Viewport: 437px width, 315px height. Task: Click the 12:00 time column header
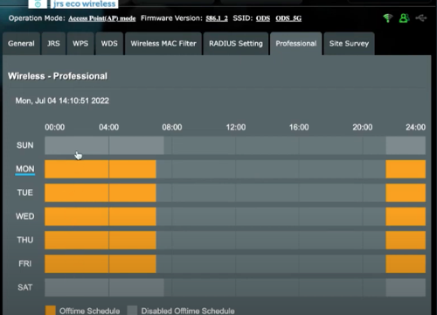[x=236, y=127]
